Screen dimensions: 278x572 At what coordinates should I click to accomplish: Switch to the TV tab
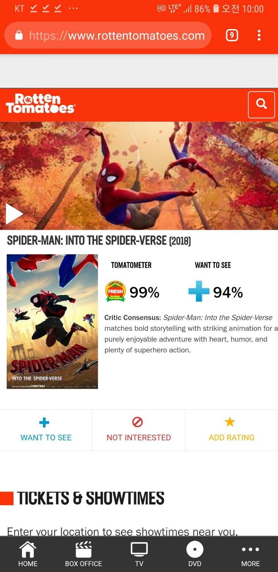pos(139,554)
